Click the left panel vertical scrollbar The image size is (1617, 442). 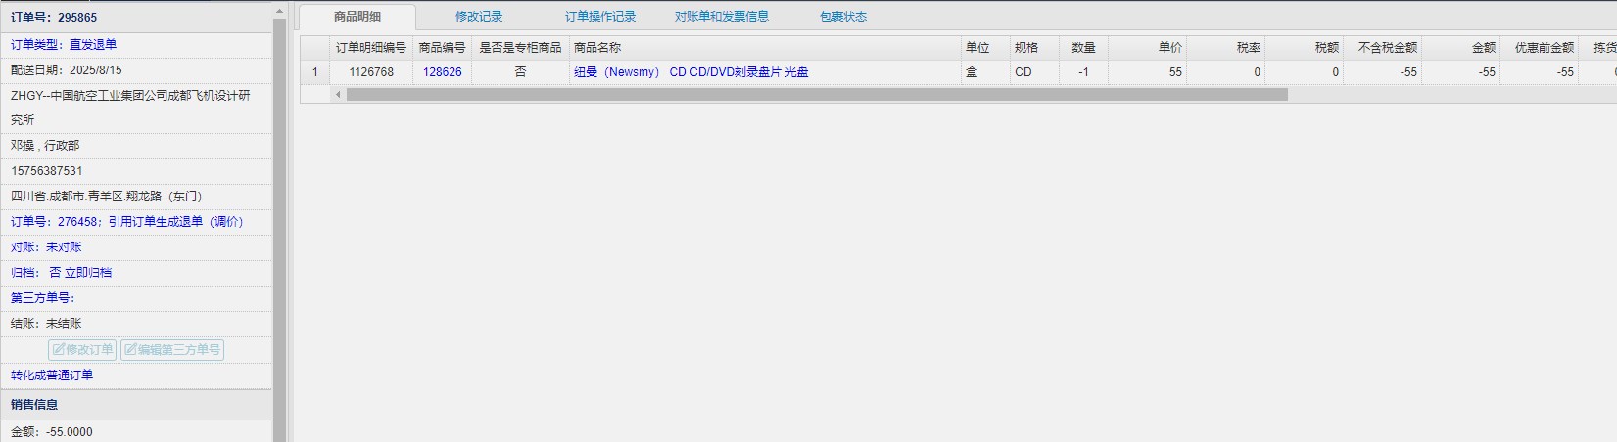click(x=280, y=225)
